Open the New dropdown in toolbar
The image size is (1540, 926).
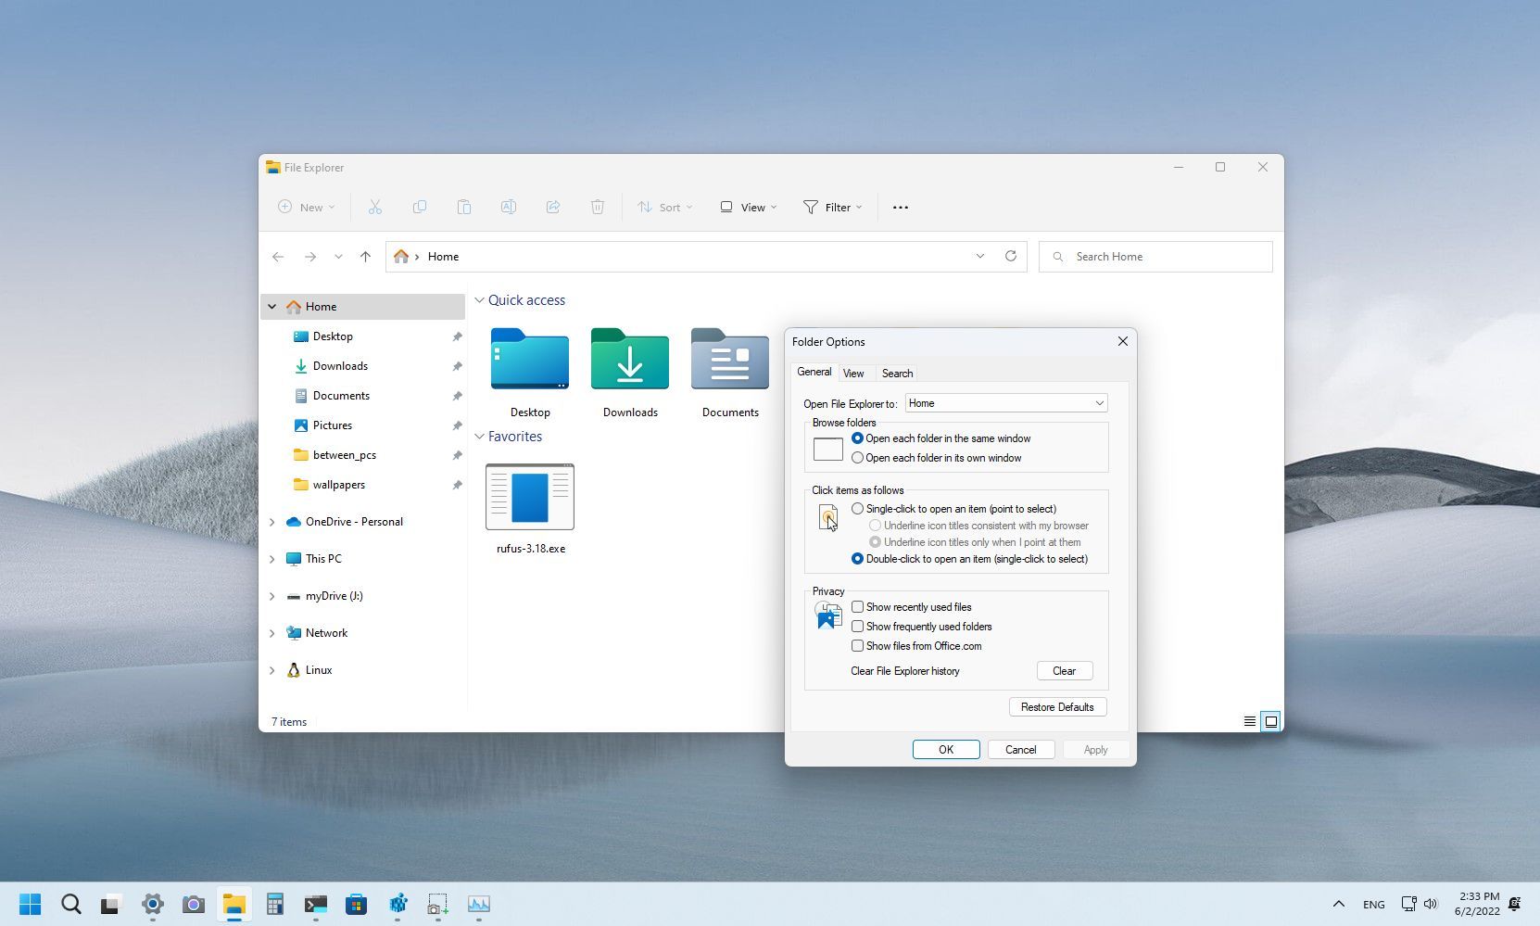(307, 208)
